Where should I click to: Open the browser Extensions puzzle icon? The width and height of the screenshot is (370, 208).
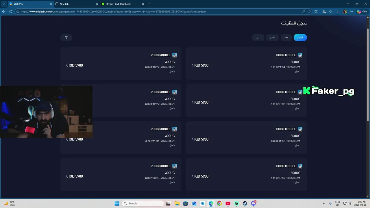click(x=316, y=12)
